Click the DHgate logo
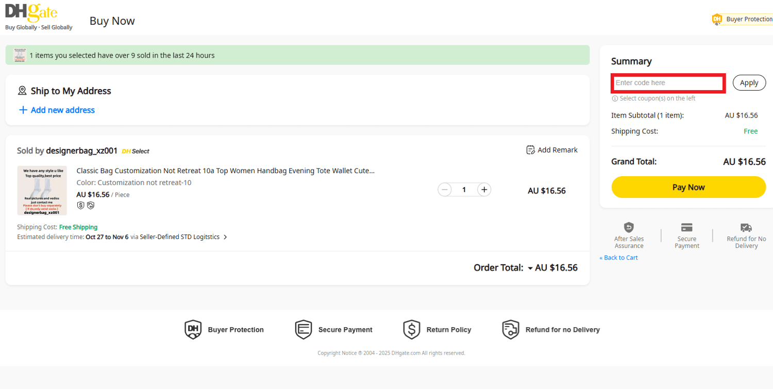 click(30, 15)
